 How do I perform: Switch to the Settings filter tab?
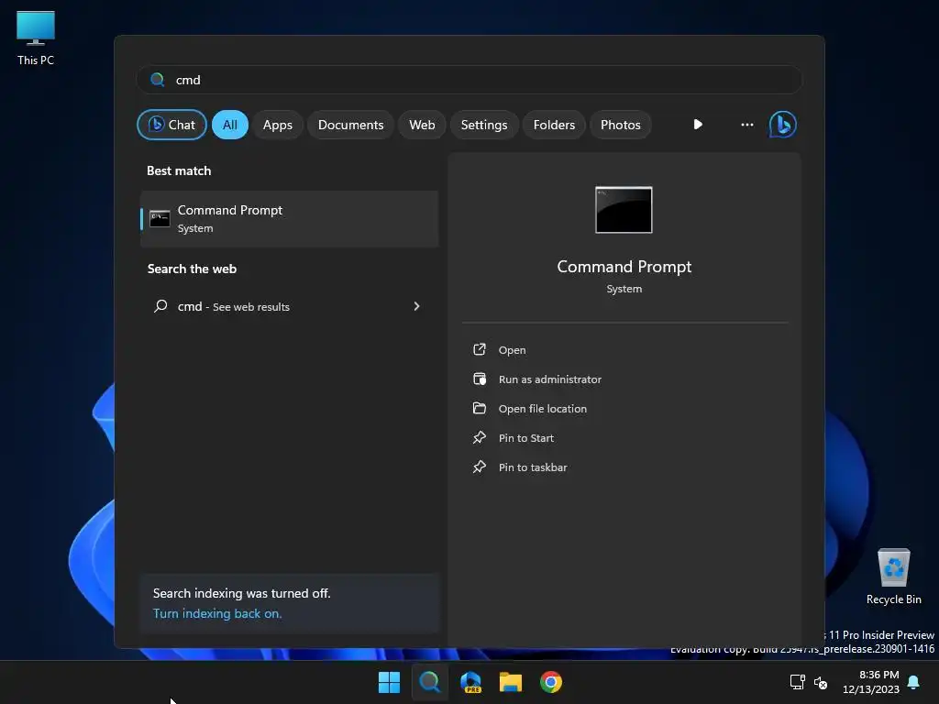pos(484,125)
